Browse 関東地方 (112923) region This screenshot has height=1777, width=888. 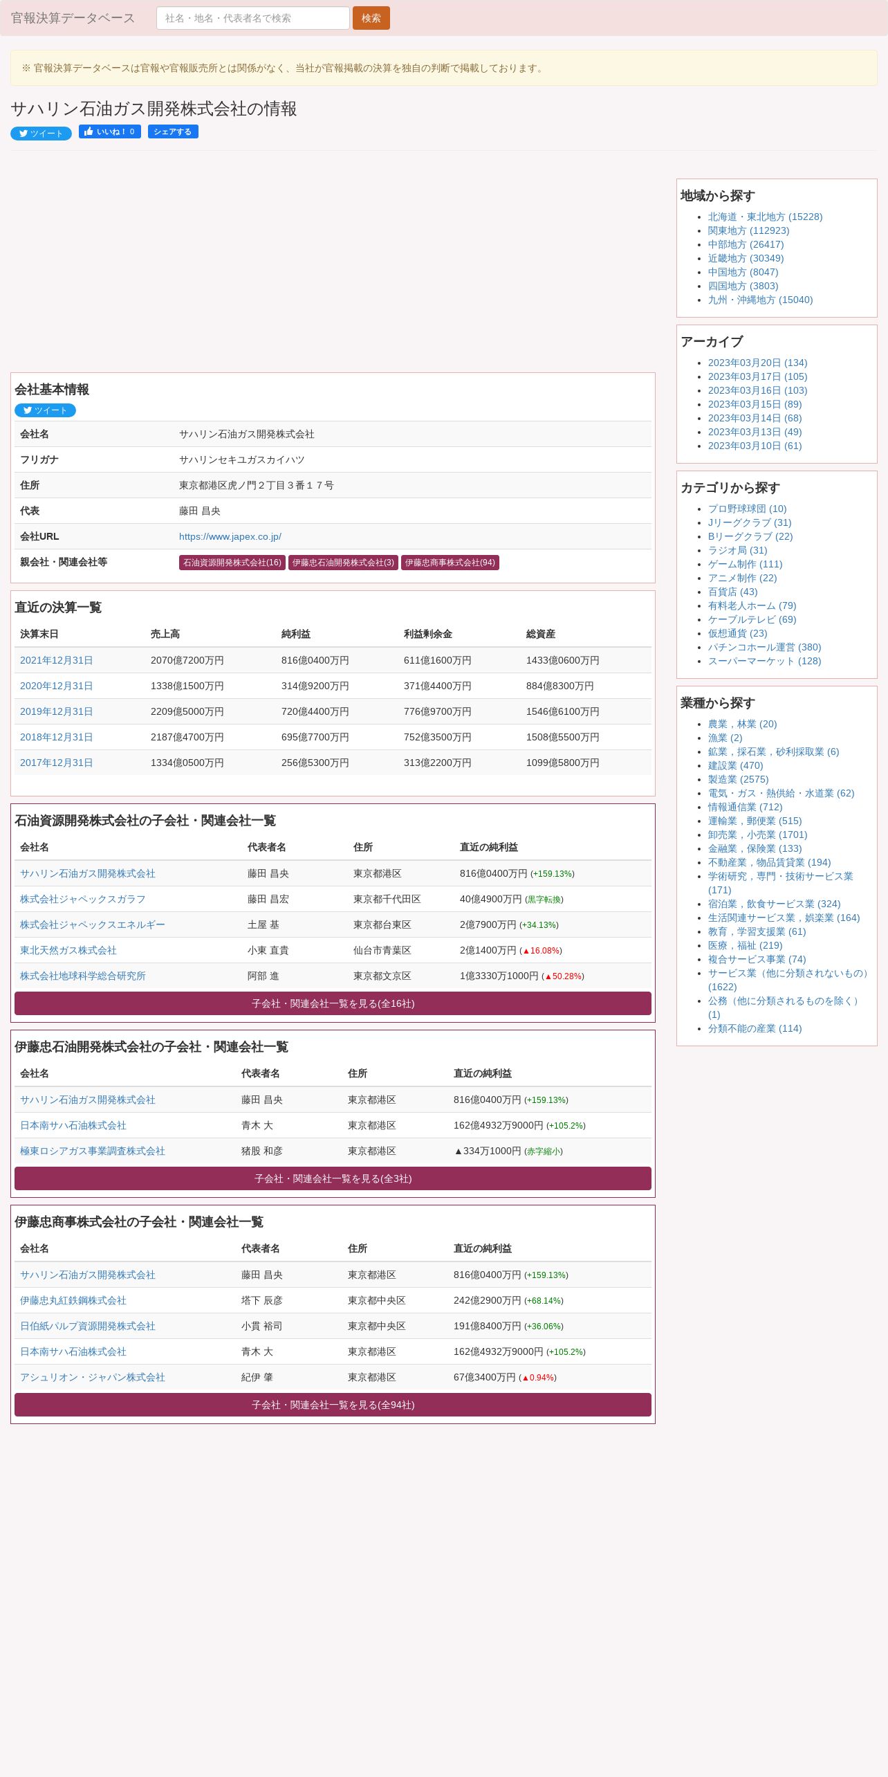(748, 230)
